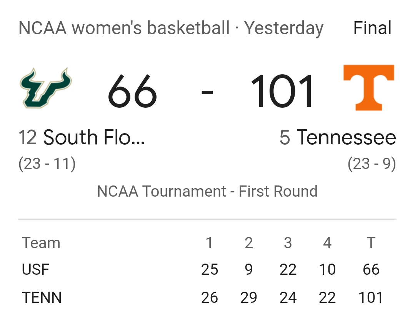The image size is (415, 329).
Task: Click the Final game status label
Action: (372, 28)
